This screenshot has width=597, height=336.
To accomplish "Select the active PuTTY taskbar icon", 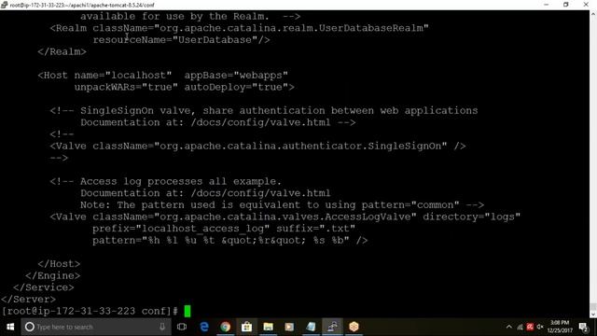I will tap(332, 327).
